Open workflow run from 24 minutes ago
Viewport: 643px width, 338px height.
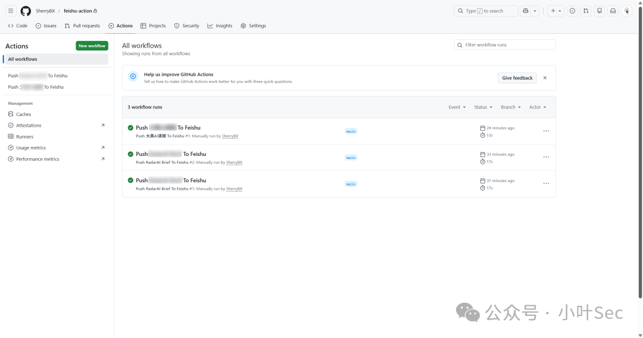(168, 128)
